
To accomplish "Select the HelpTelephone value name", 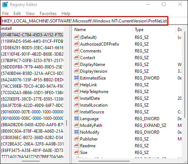I will (x=94, y=92).
